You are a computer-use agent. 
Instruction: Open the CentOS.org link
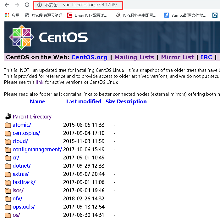(89, 57)
